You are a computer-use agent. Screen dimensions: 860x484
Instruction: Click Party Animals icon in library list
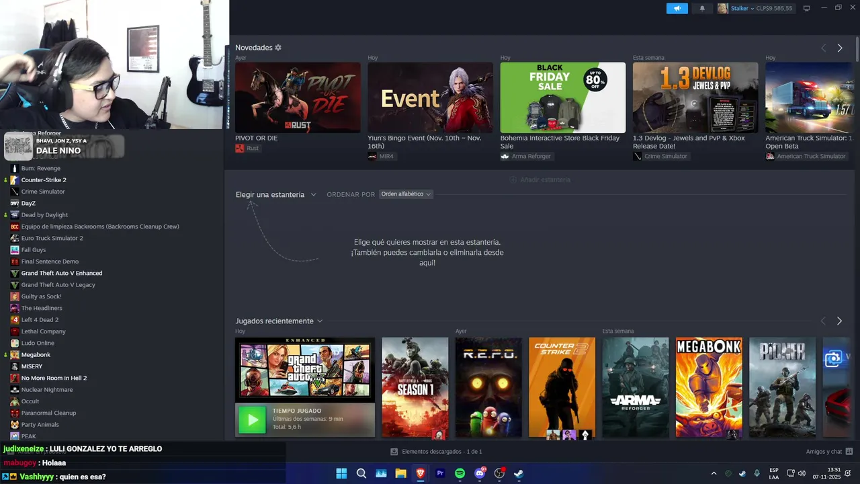pyautogui.click(x=15, y=425)
